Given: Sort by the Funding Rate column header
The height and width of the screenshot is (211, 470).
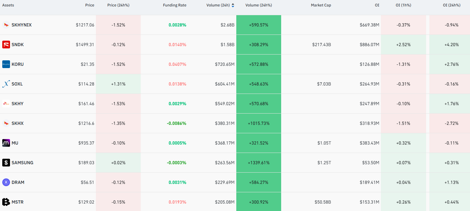Looking at the screenshot, I should point(175,5).
